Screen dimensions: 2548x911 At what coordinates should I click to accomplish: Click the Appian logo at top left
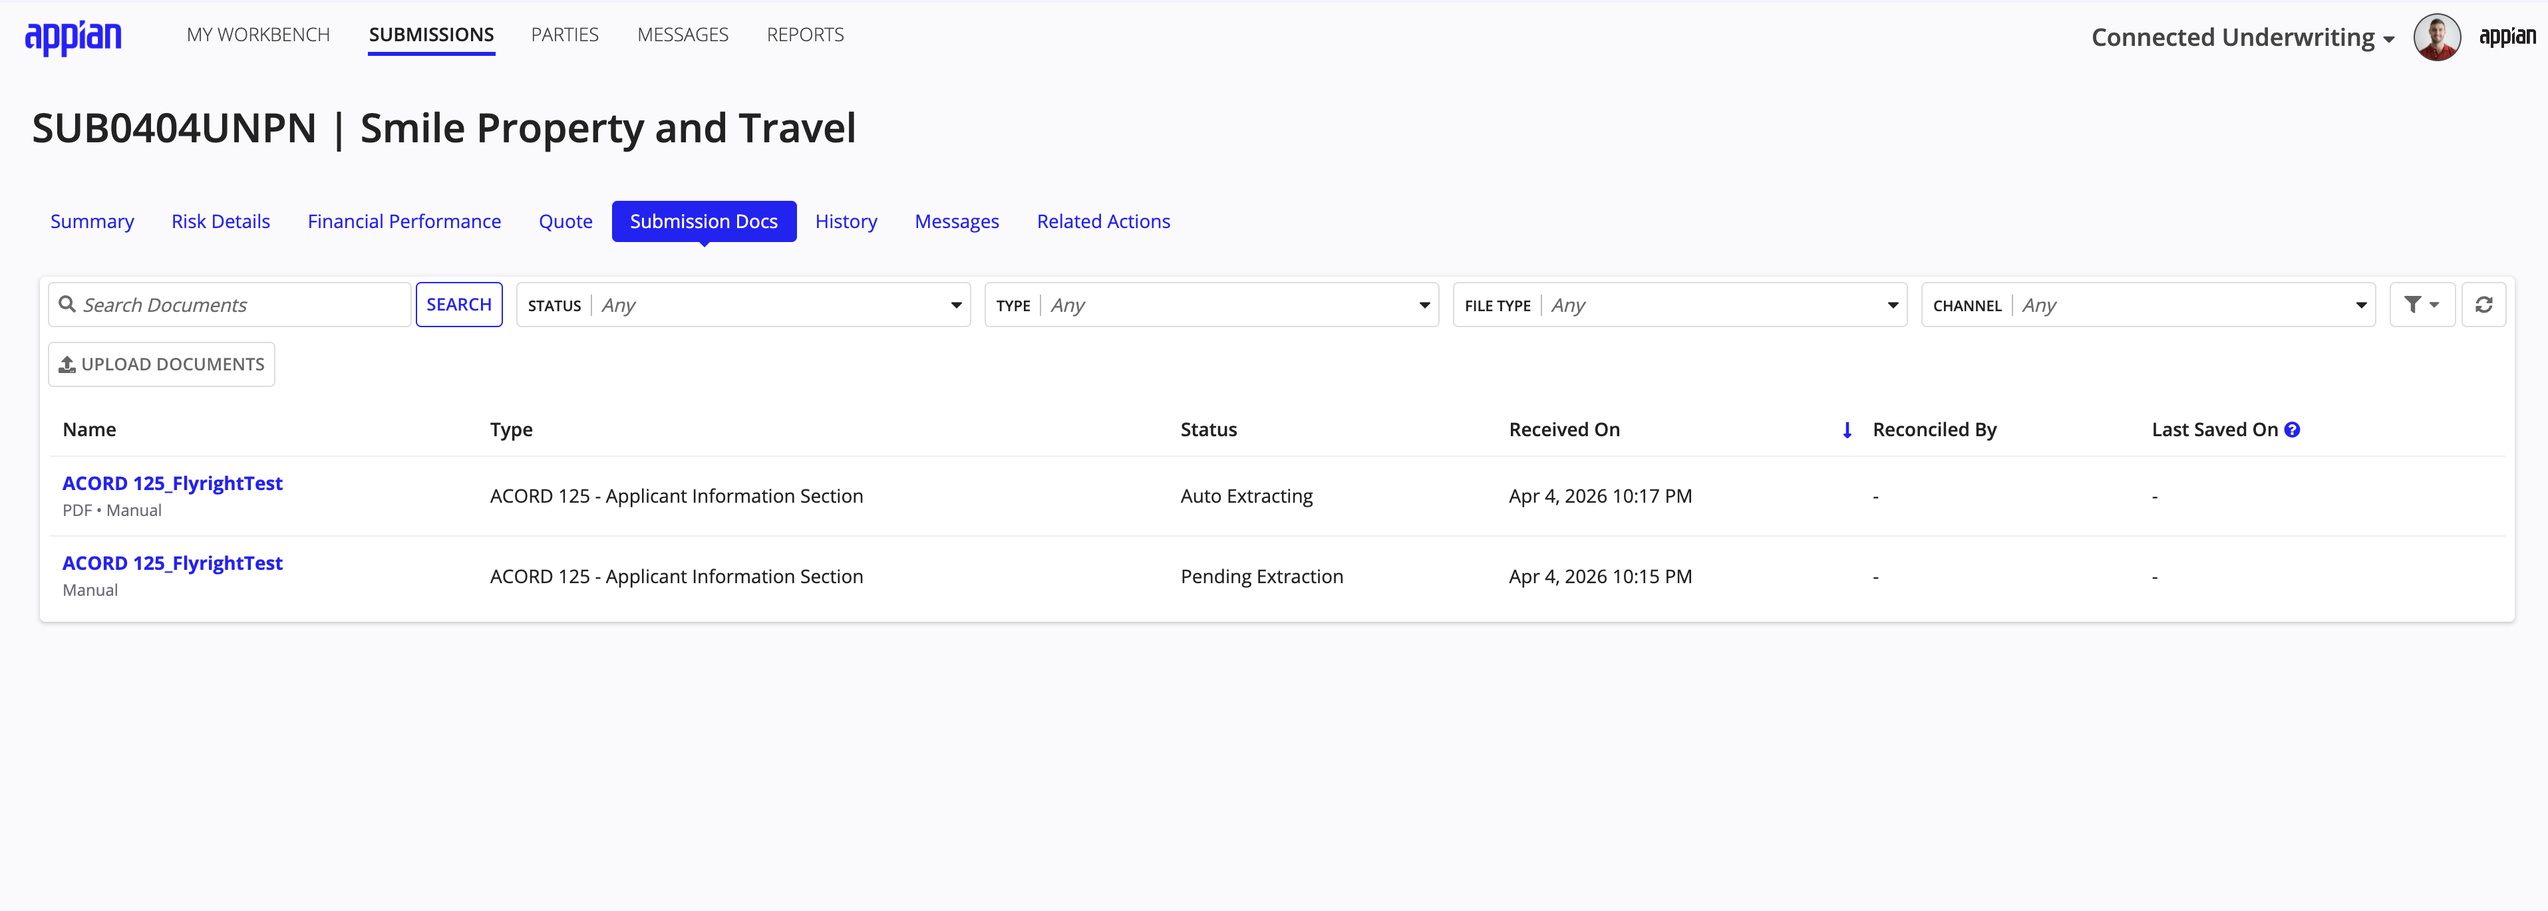click(x=73, y=38)
